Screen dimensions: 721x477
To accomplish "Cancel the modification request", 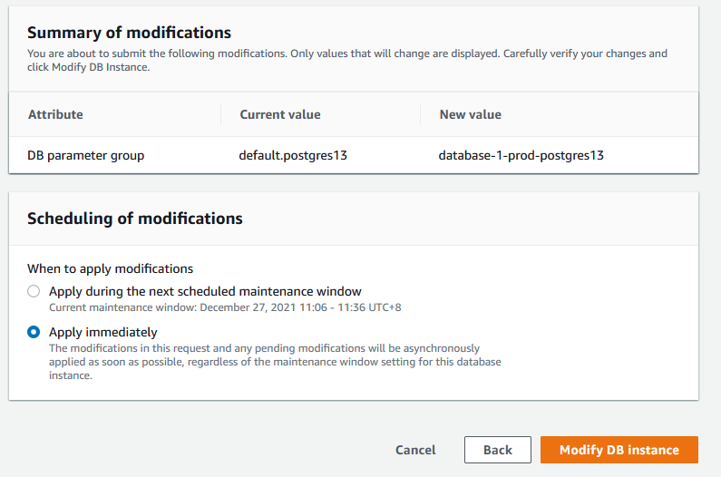I will (x=415, y=450).
